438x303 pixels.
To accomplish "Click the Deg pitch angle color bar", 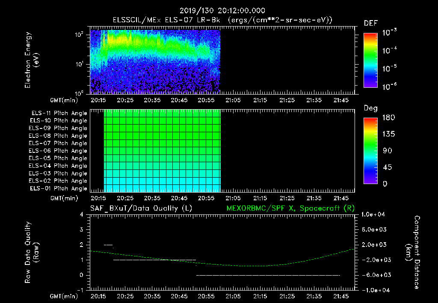I will (370, 151).
